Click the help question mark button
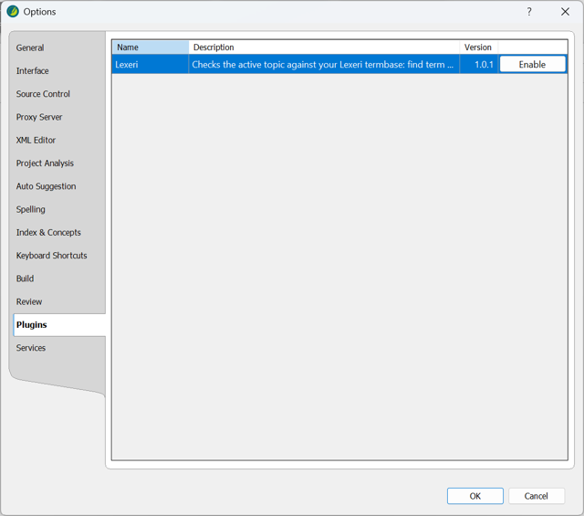This screenshot has height=516, width=584. tap(529, 12)
